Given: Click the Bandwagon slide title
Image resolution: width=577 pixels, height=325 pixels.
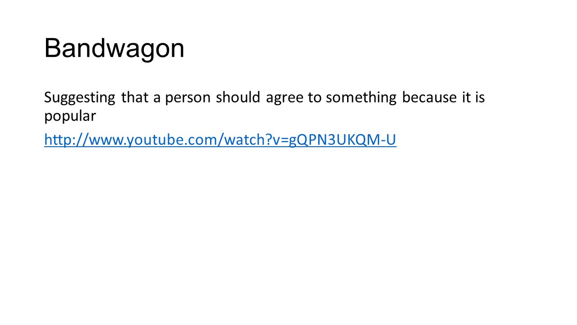Looking at the screenshot, I should pos(114,48).
